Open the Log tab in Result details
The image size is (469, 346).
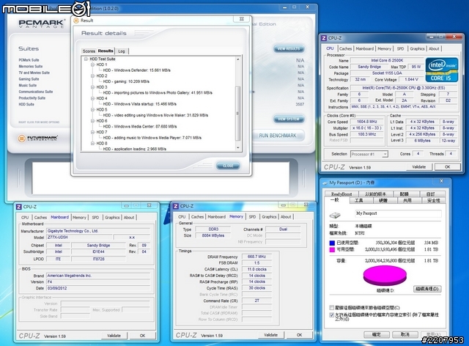122,51
